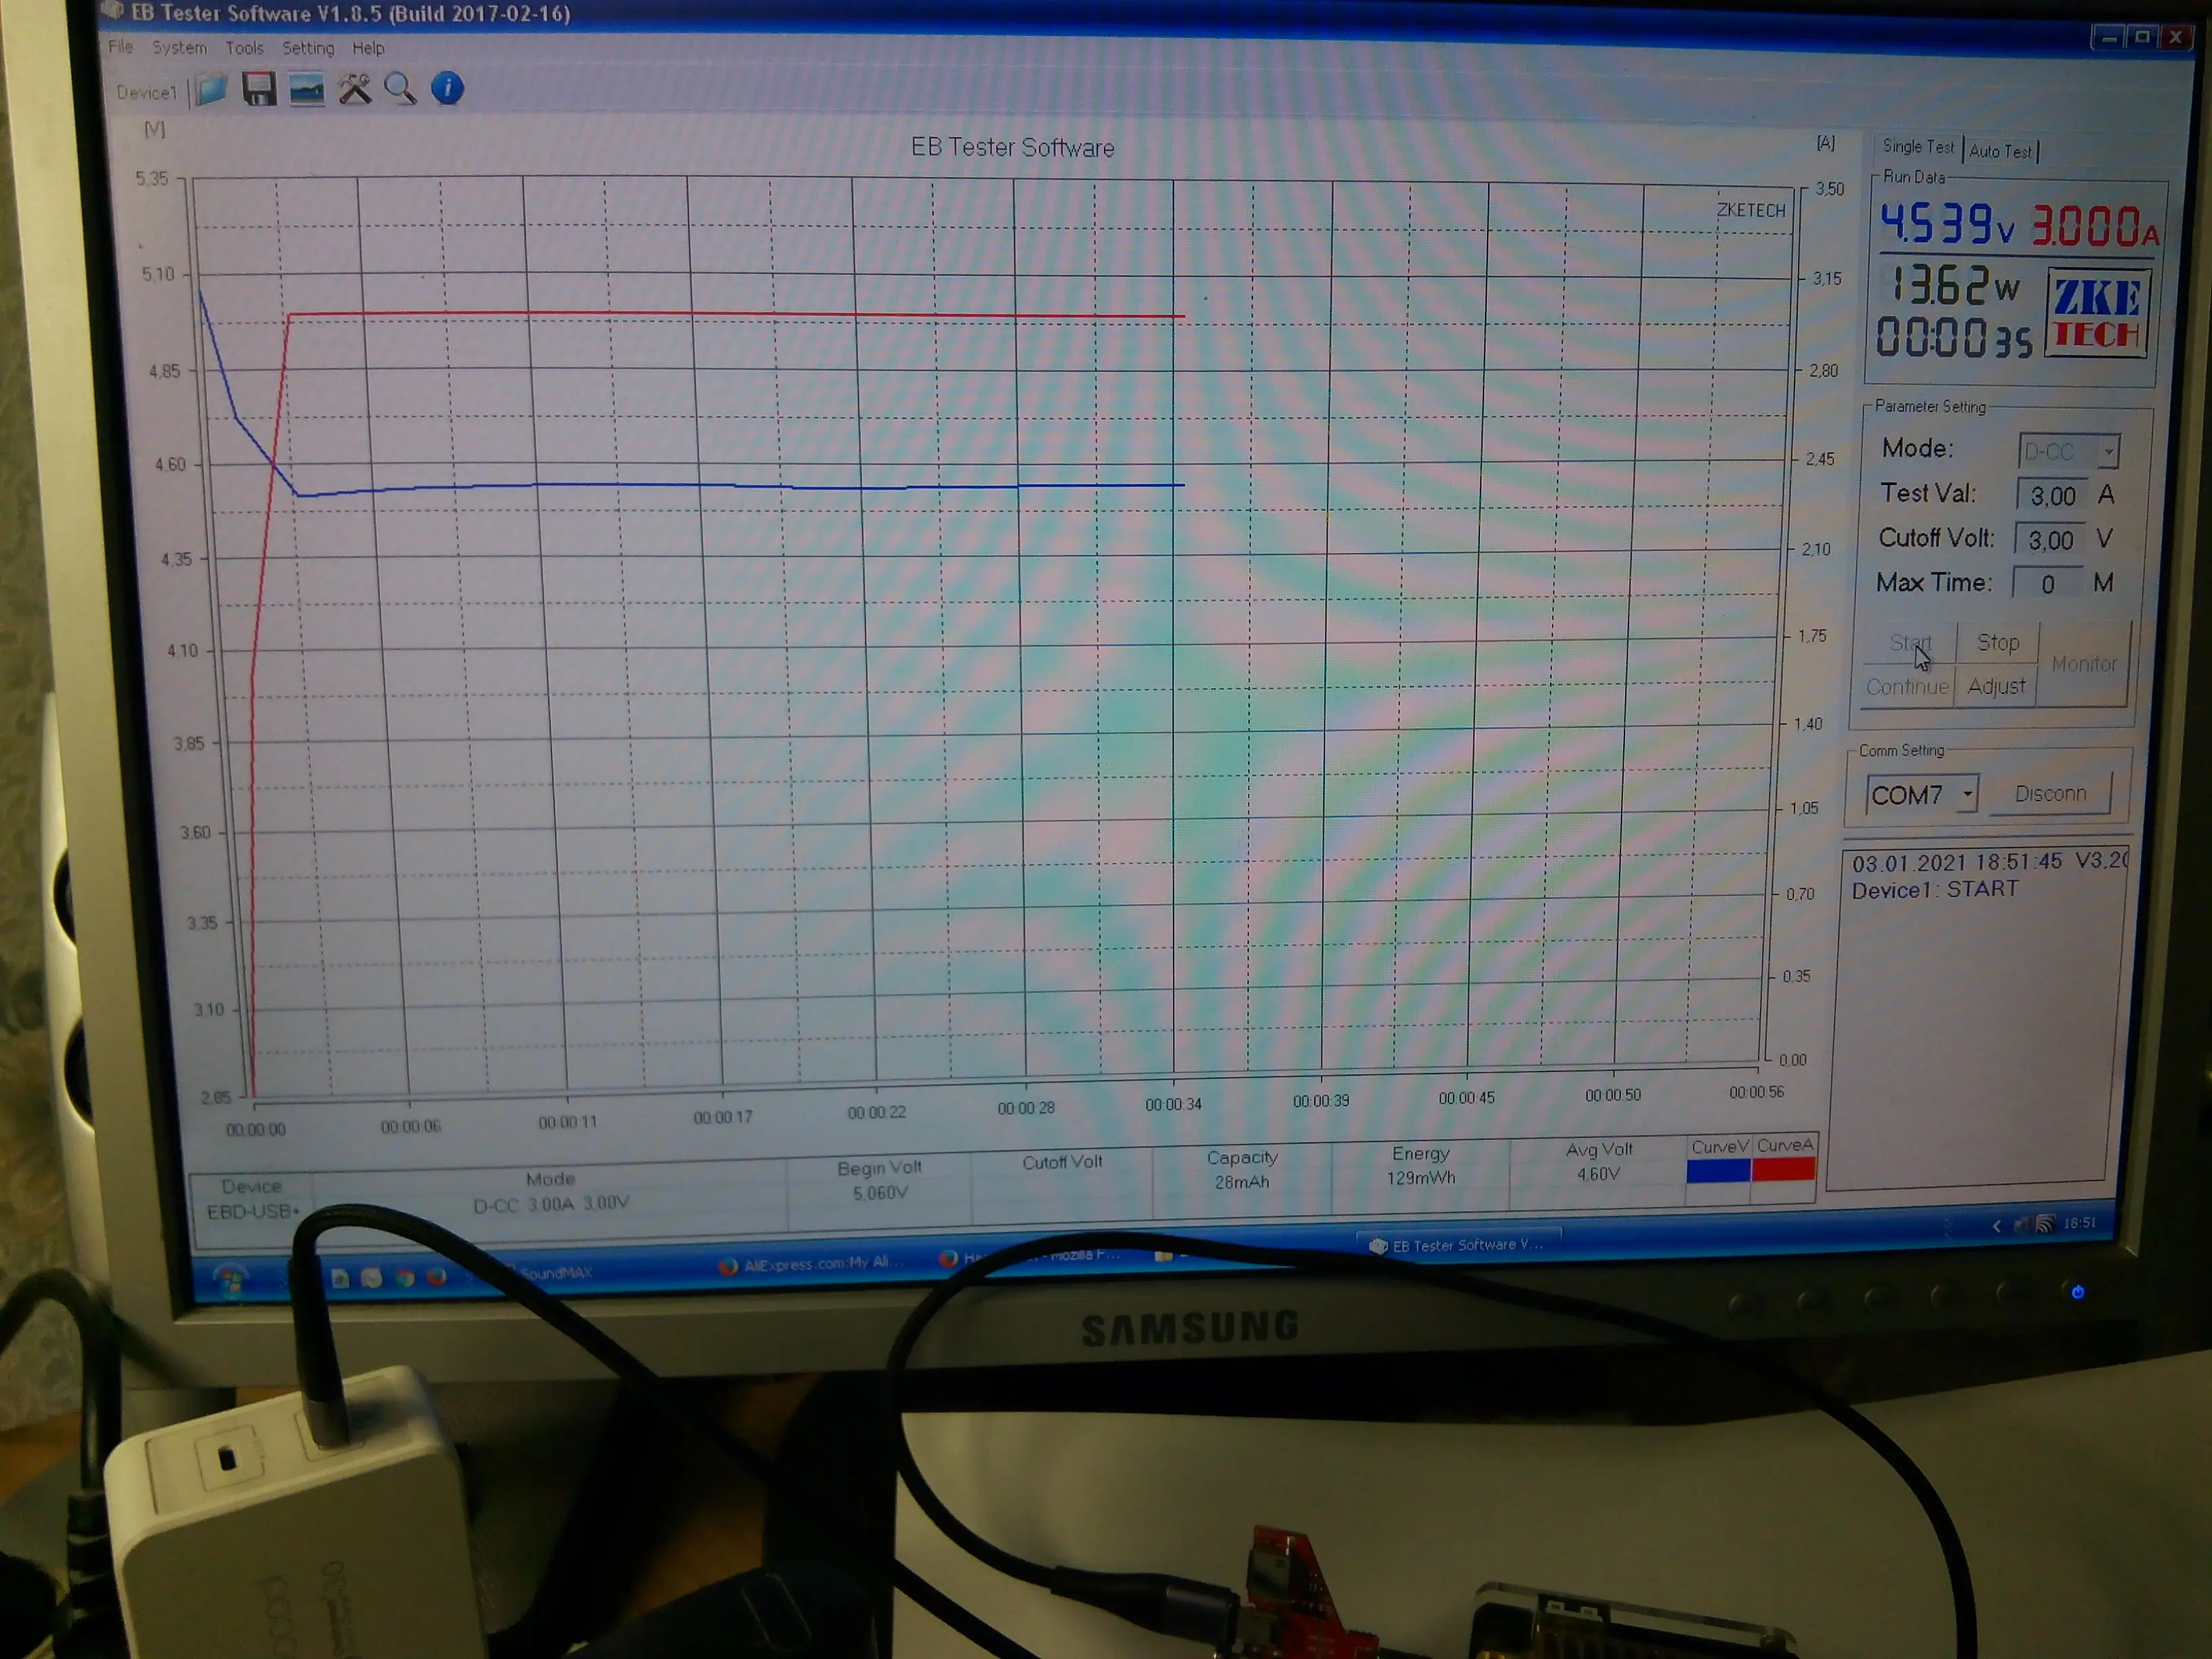
Task: Open the COM7 port dropdown
Action: [x=1967, y=795]
